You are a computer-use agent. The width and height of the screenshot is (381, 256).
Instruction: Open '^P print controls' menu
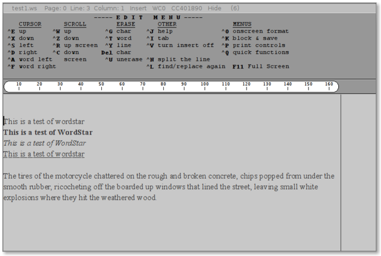(253, 45)
